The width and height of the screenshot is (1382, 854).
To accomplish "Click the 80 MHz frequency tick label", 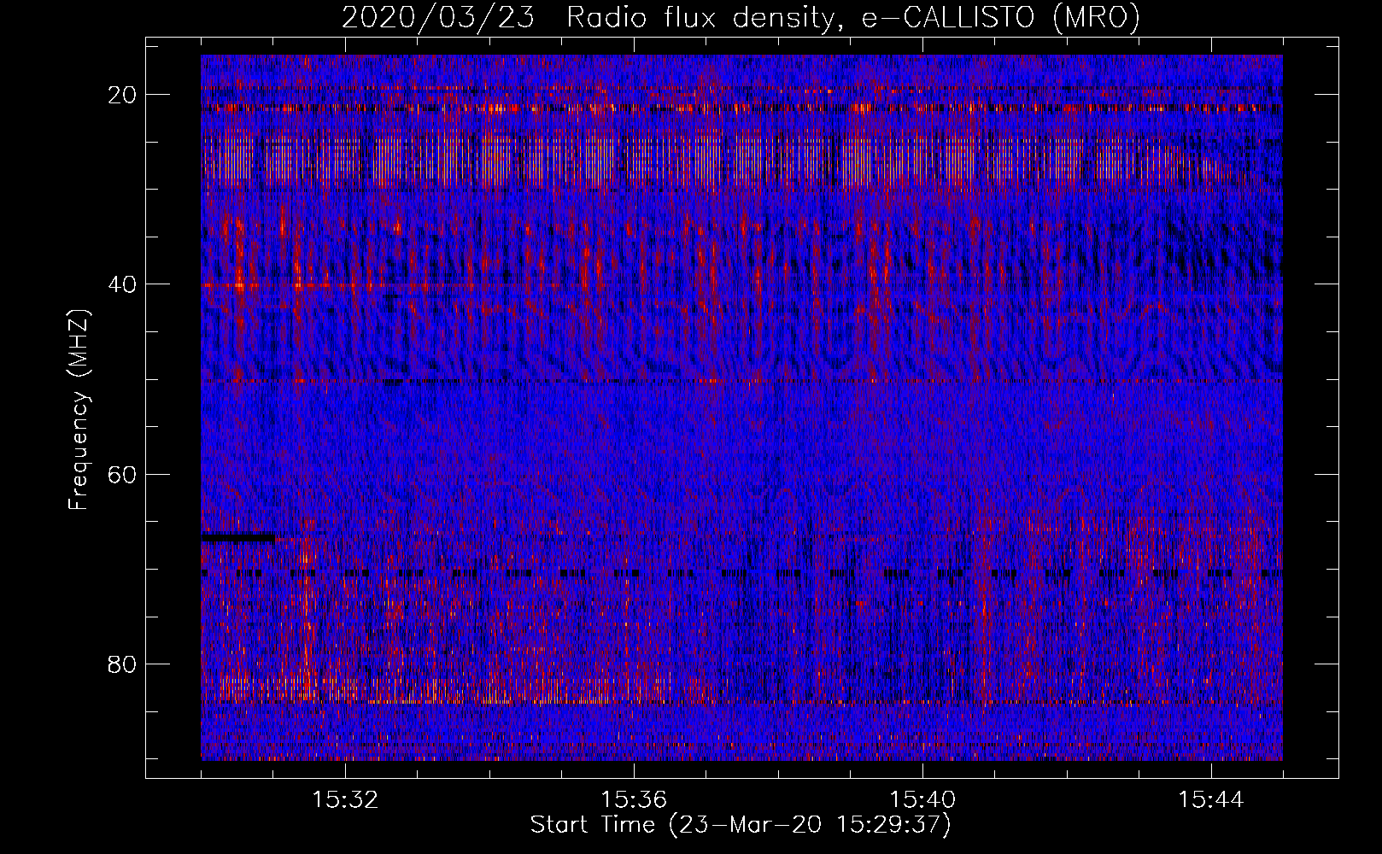I will pyautogui.click(x=123, y=664).
